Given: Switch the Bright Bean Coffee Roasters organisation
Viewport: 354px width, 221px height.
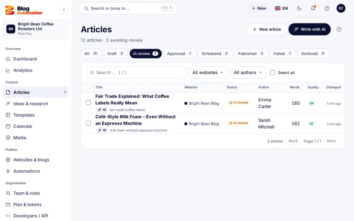Looking at the screenshot, I should point(36,29).
